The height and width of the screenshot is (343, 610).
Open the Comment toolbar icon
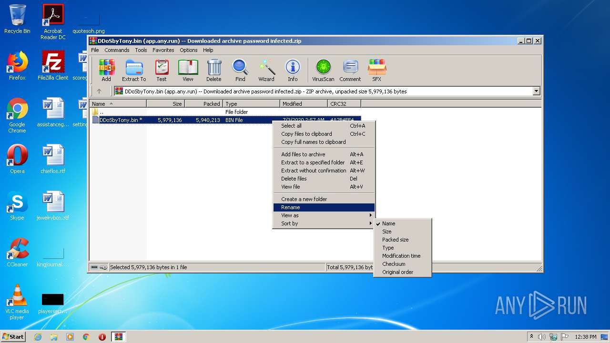[x=350, y=71]
